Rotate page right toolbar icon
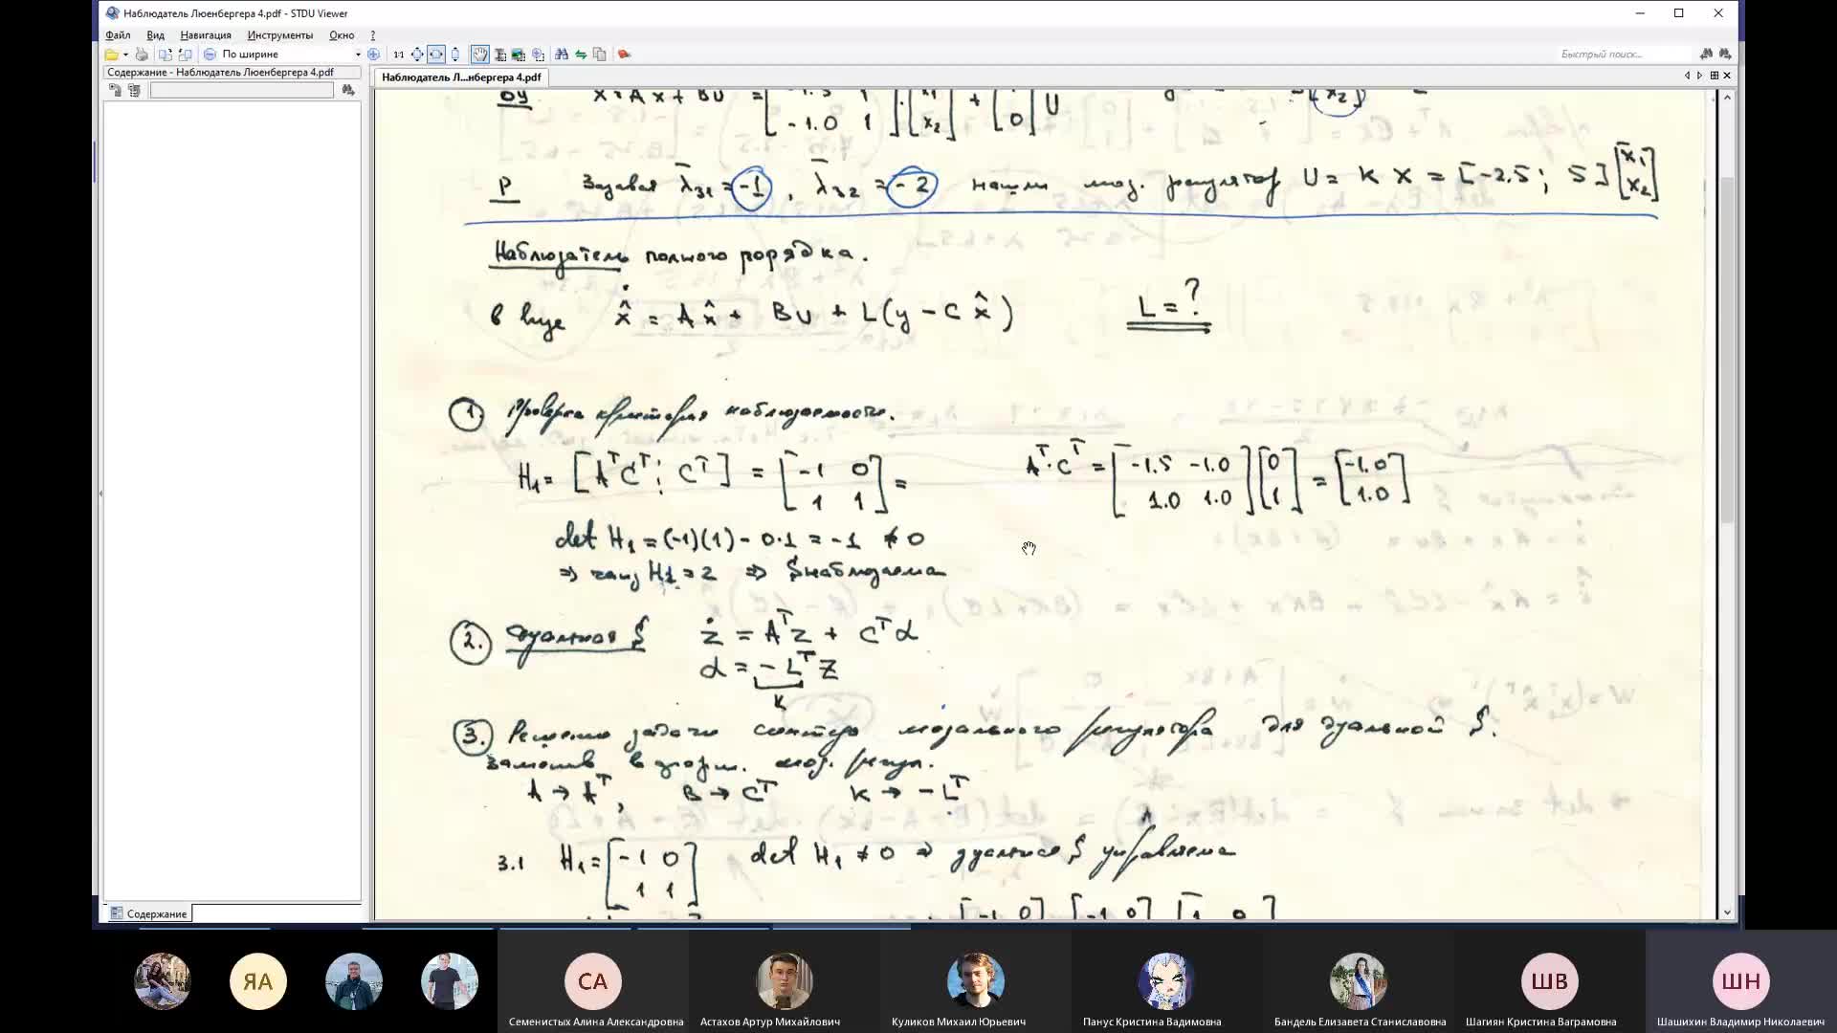Viewport: 1837px width, 1033px height. (186, 55)
